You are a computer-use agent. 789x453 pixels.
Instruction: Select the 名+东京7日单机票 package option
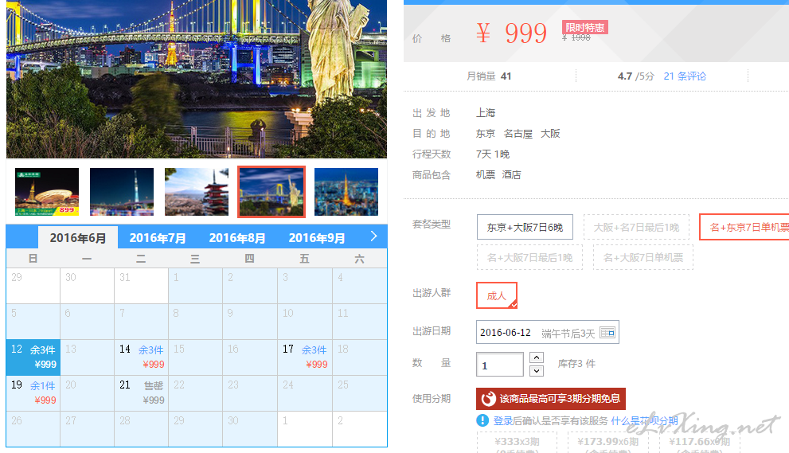click(744, 227)
